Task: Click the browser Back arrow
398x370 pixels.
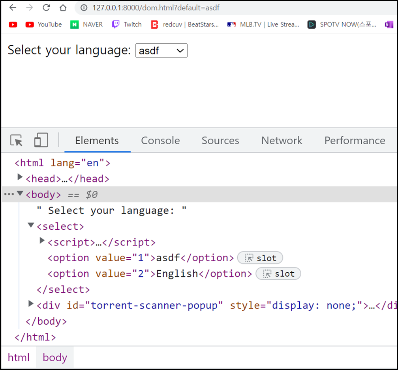Action: pos(13,7)
